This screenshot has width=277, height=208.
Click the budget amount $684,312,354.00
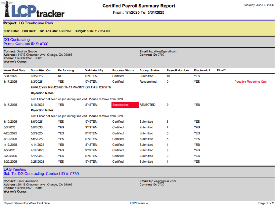[x=98, y=31]
